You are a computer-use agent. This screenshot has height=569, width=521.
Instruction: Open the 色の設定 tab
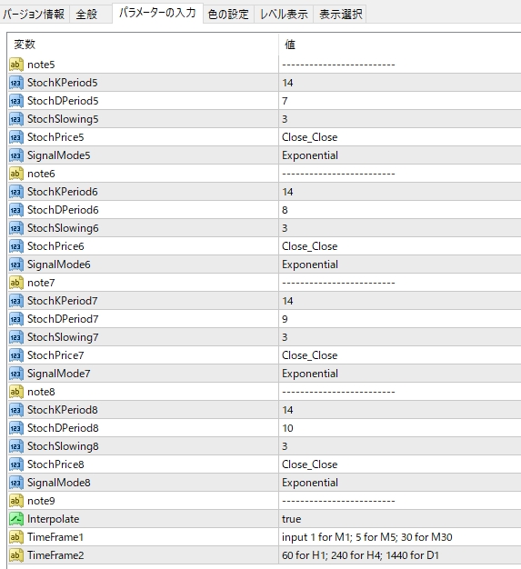coord(228,15)
